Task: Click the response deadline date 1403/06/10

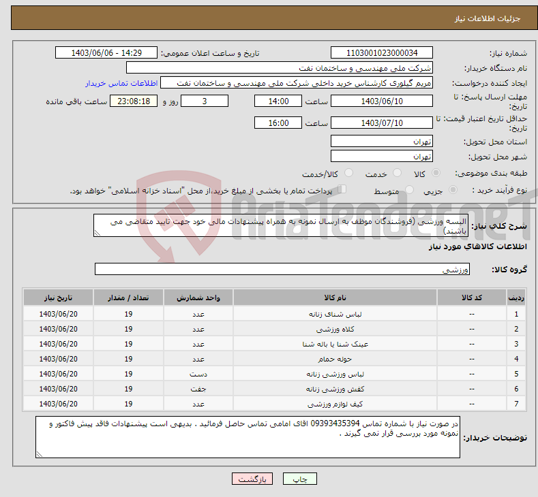Action: [382, 101]
